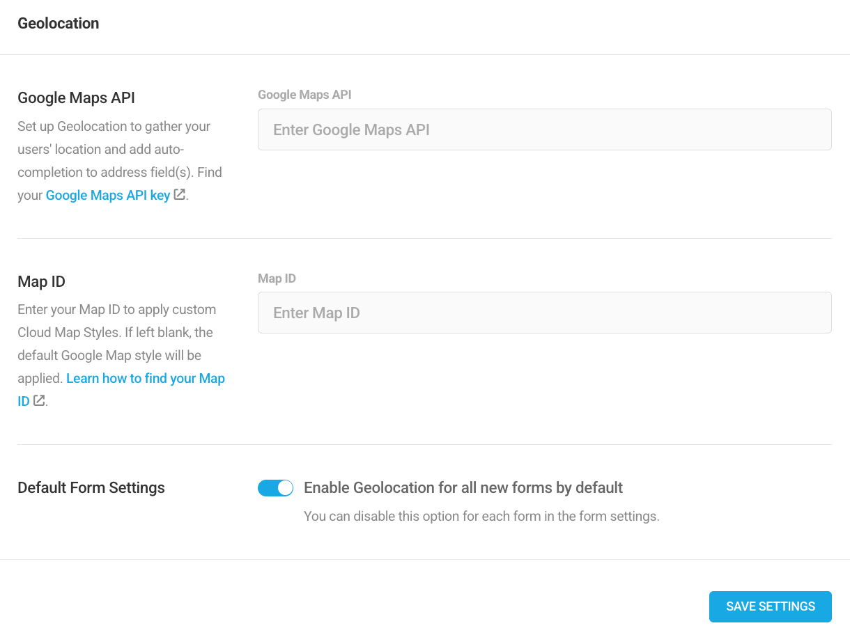The image size is (850, 644).
Task: Follow the 'Learn how to find your Map ID' link
Action: [x=145, y=379]
